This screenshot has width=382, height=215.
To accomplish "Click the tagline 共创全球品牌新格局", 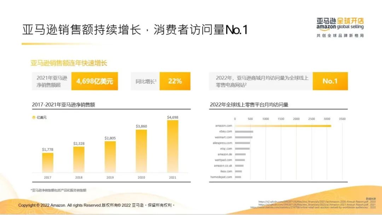I will tap(340, 36).
